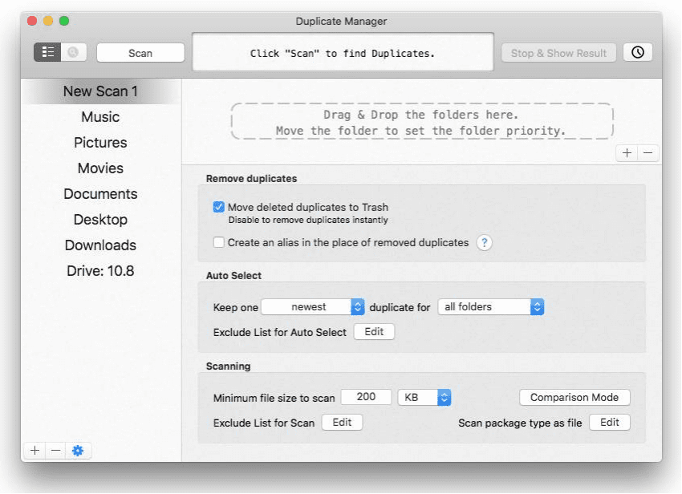Add new scan using sidebar plus icon

35,451
